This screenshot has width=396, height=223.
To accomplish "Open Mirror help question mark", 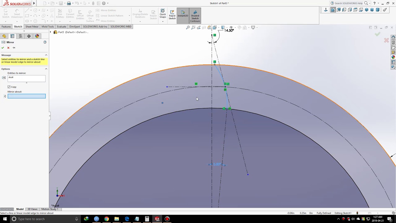I will [x=45, y=42].
